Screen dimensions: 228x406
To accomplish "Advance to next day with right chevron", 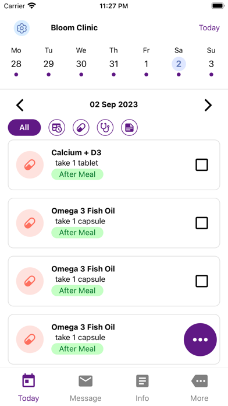I will 208,105.
